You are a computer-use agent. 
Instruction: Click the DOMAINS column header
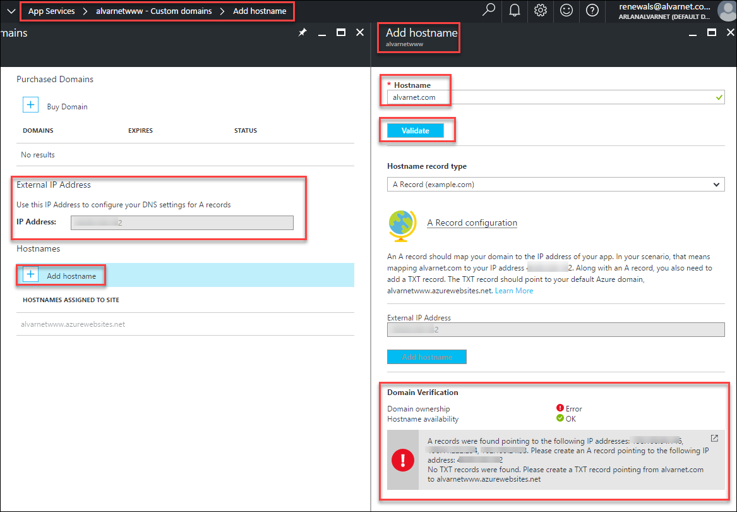tap(38, 130)
